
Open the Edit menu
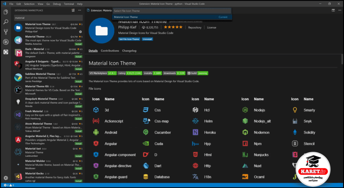coord(19,4)
